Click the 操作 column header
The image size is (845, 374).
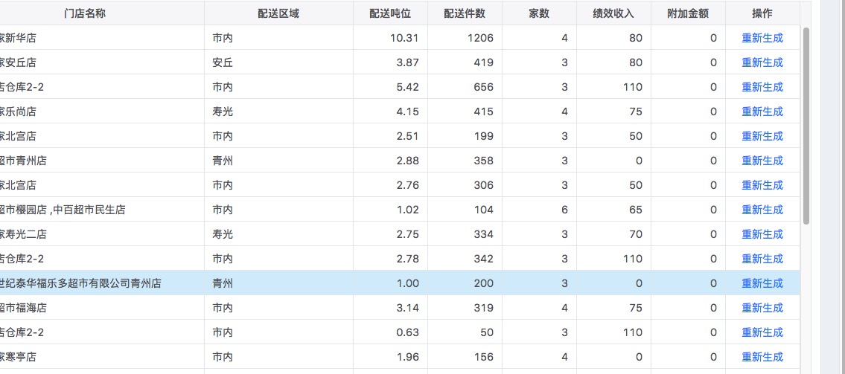(762, 13)
